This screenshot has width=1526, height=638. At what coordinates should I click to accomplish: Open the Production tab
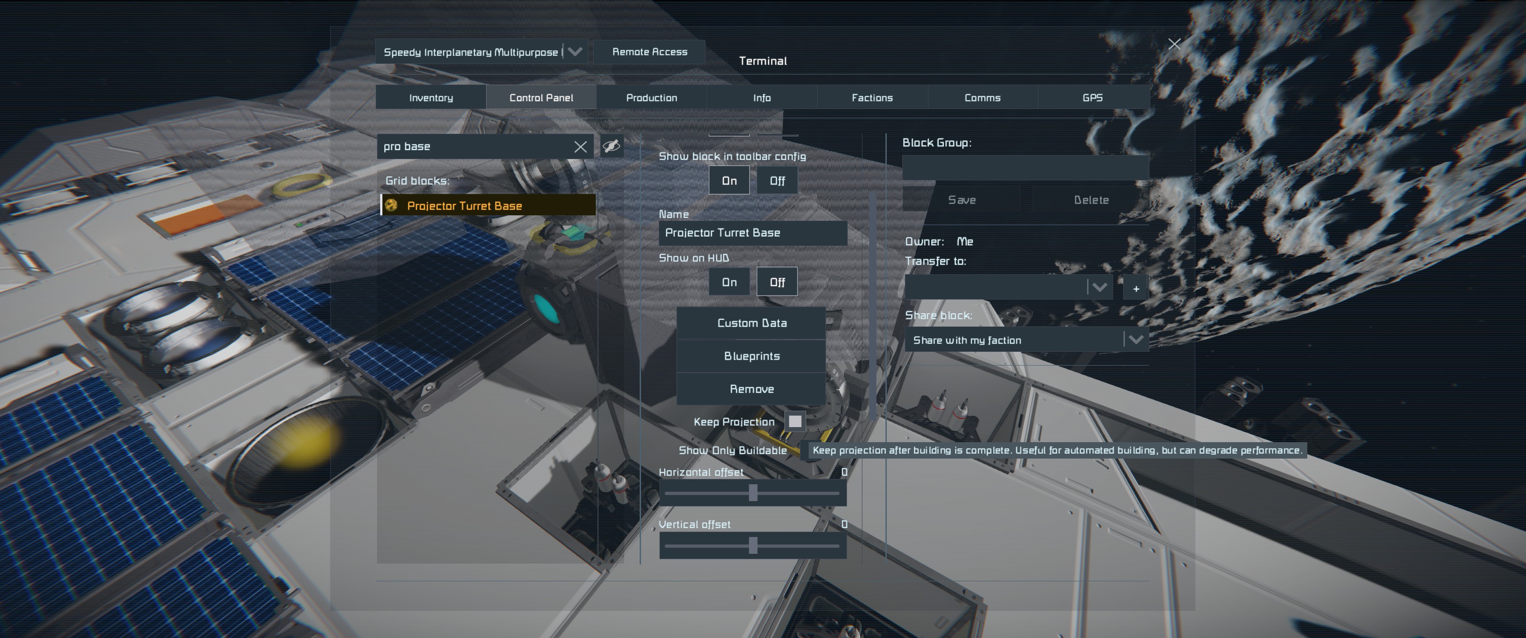(x=651, y=97)
